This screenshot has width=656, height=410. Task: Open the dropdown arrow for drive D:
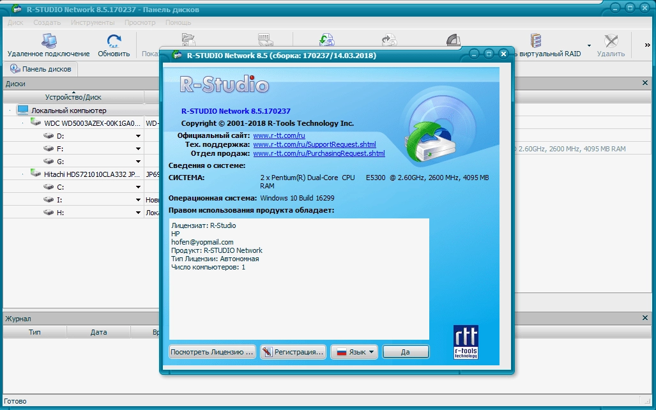coord(138,137)
